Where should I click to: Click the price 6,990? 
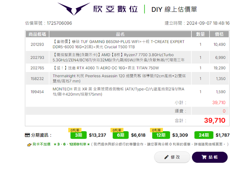tap(220, 58)
